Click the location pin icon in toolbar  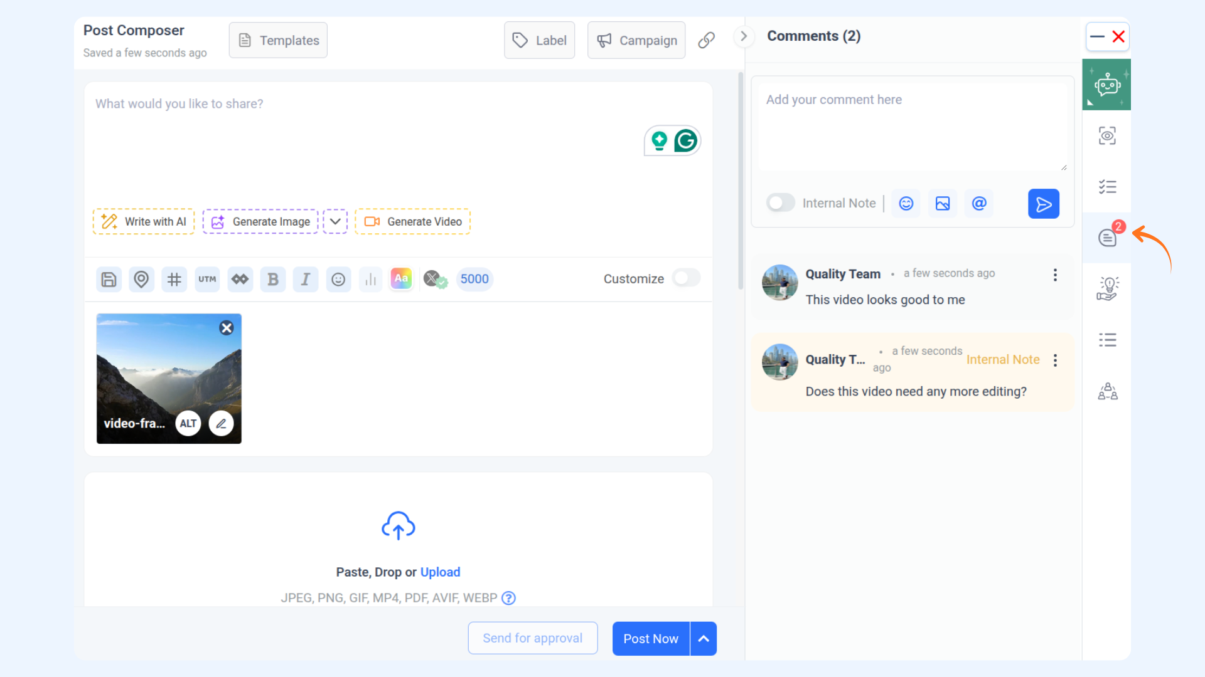(141, 279)
